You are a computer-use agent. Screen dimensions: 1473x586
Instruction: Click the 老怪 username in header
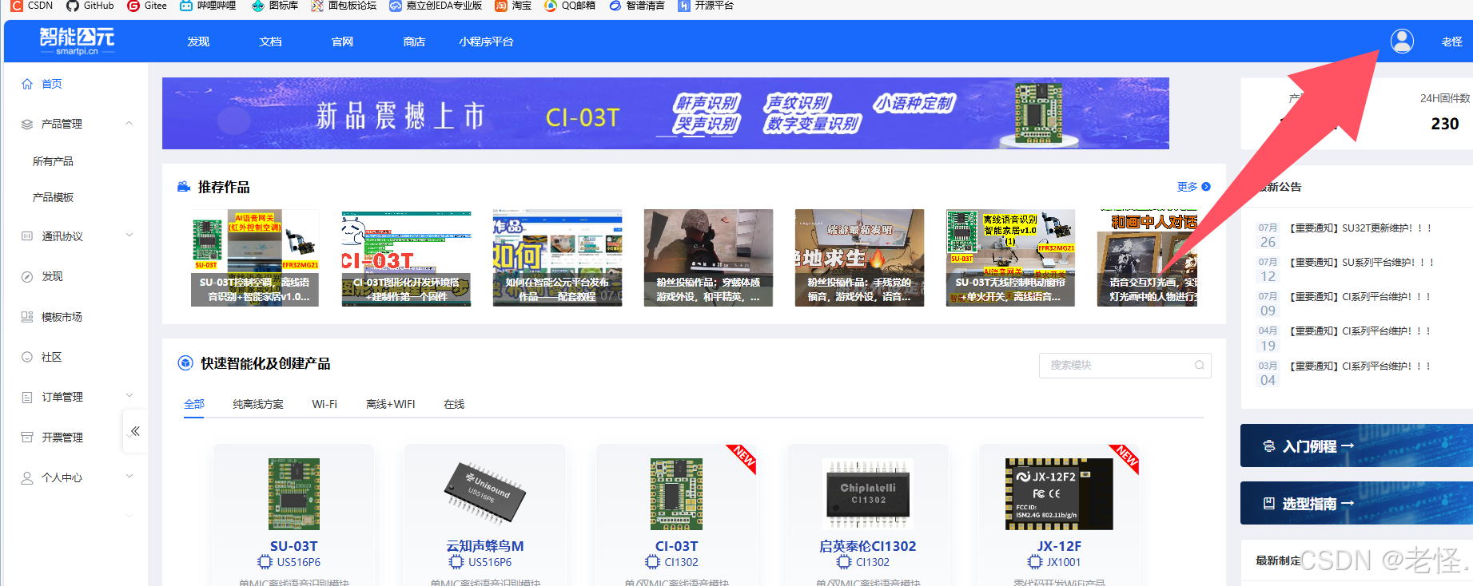[1451, 42]
